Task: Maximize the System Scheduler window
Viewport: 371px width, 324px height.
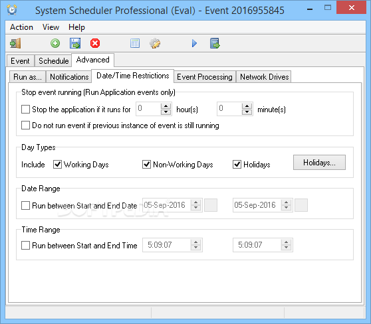Action: (328, 8)
